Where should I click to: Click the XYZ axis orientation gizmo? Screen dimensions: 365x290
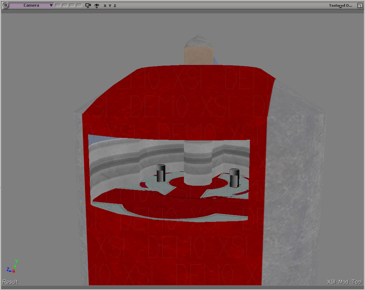click(x=12, y=266)
